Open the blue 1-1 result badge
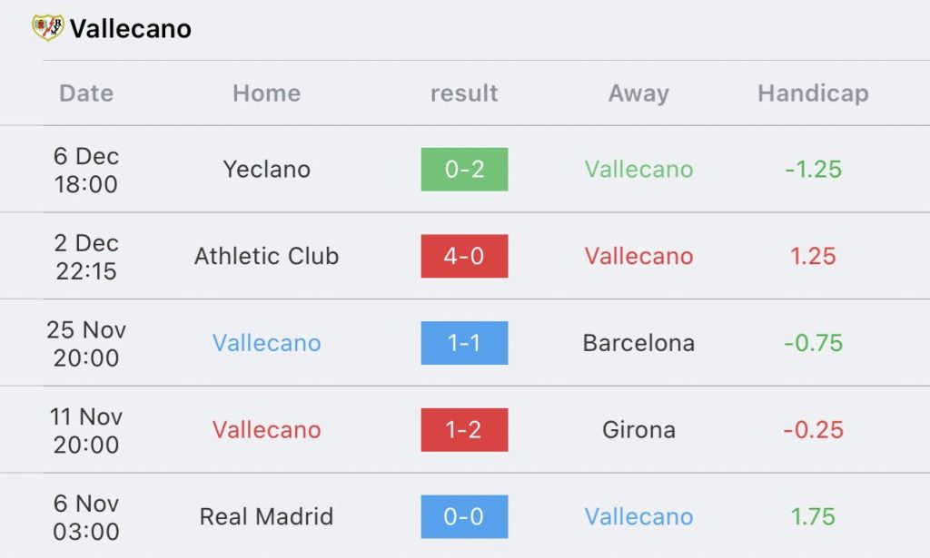 pyautogui.click(x=464, y=343)
